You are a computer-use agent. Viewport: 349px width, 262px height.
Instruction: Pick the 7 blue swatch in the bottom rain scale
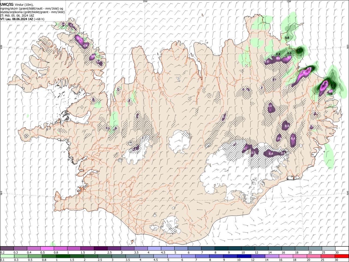[202, 256]
